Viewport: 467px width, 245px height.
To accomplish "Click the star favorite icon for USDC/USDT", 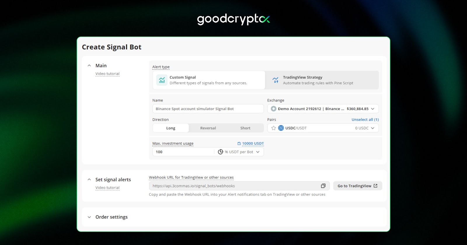I will click(273, 128).
